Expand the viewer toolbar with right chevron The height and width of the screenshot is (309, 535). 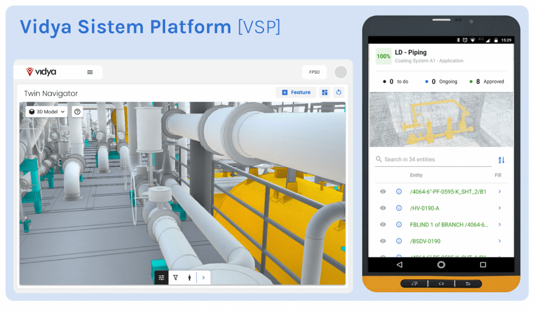click(203, 278)
